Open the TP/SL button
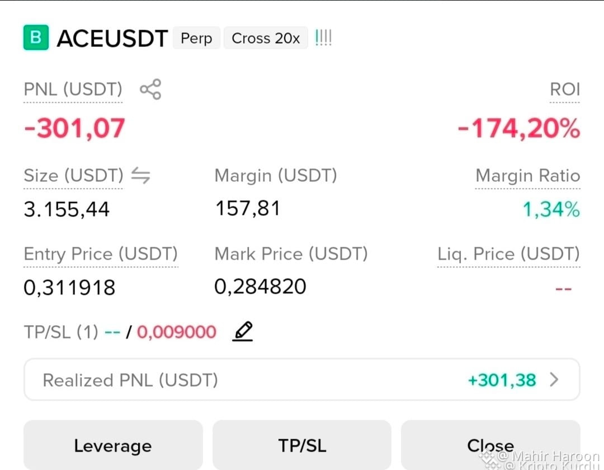Image resolution: width=604 pixels, height=470 pixels. [x=302, y=445]
